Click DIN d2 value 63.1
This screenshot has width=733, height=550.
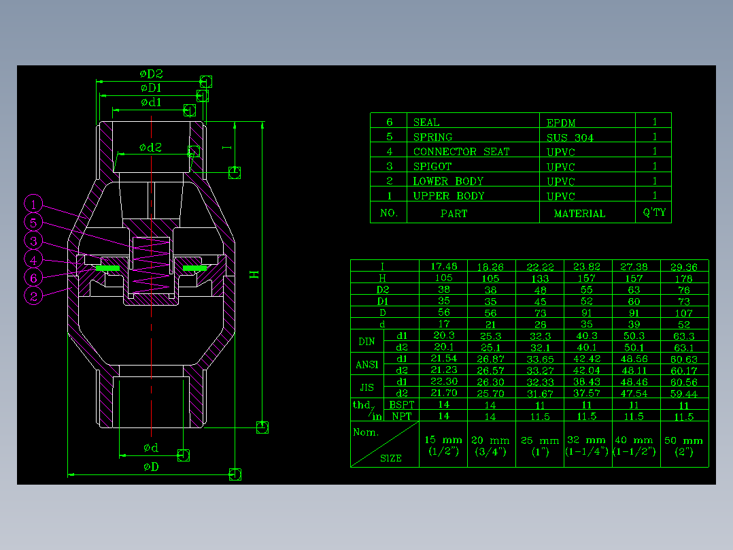pos(684,348)
